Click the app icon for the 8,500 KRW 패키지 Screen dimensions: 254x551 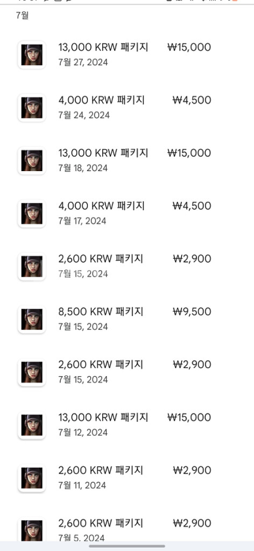(32, 320)
